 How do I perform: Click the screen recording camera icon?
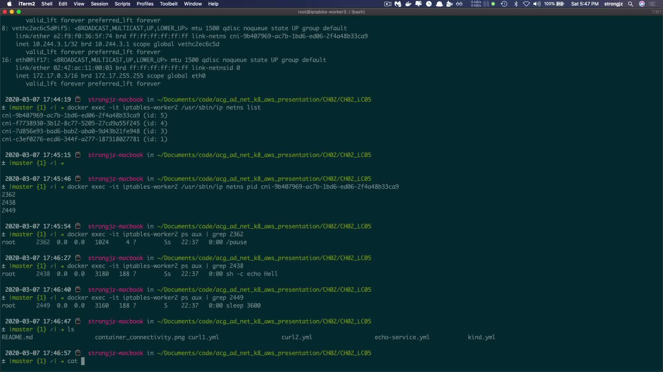point(387,4)
